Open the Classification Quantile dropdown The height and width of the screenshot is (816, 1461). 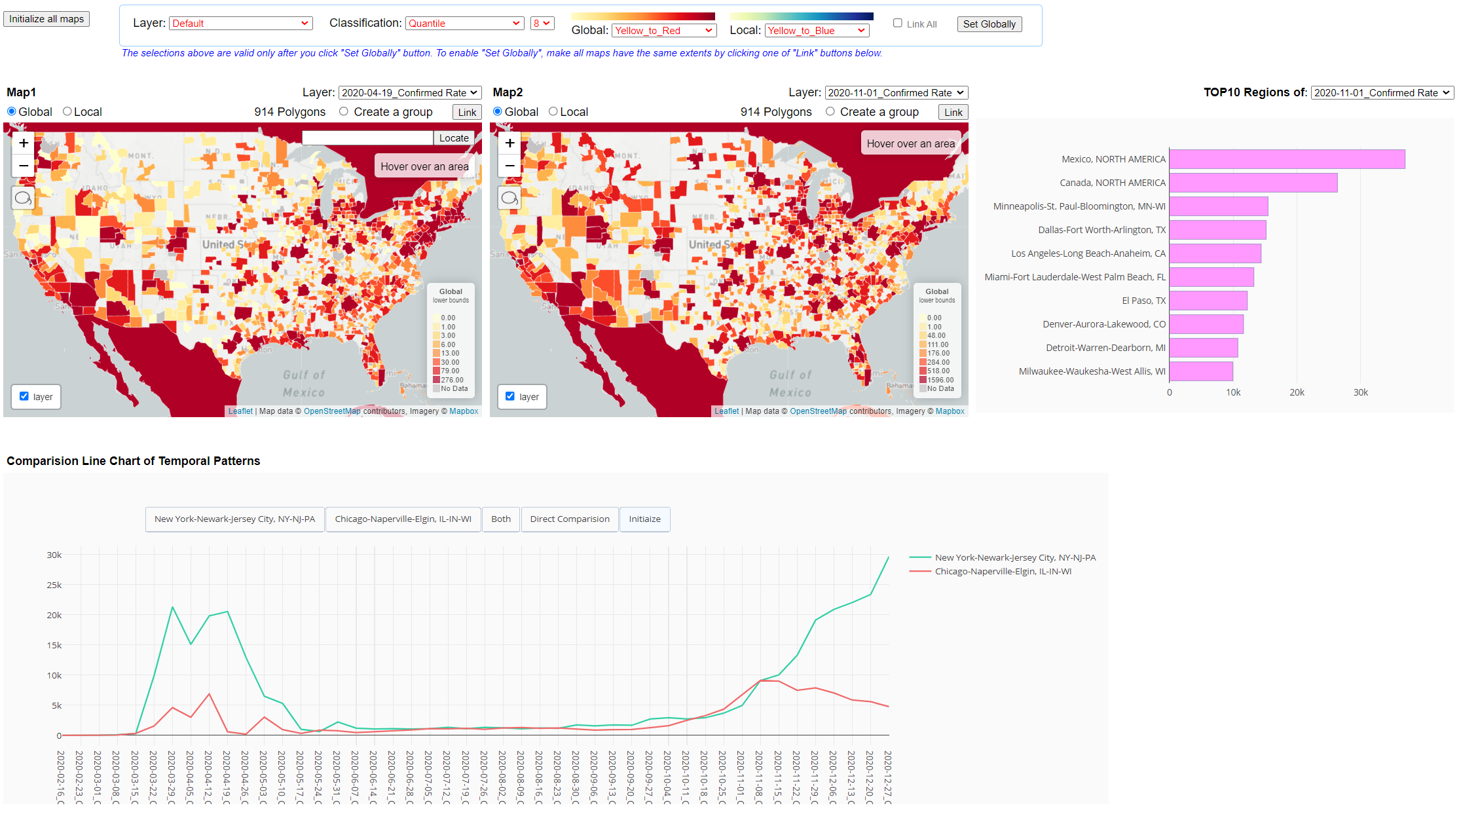coord(465,24)
